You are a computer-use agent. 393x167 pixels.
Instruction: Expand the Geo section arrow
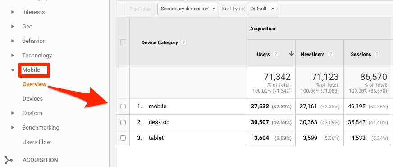pos(13,26)
